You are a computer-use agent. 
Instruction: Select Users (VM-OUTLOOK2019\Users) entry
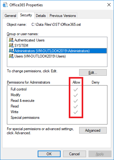coord(40,56)
